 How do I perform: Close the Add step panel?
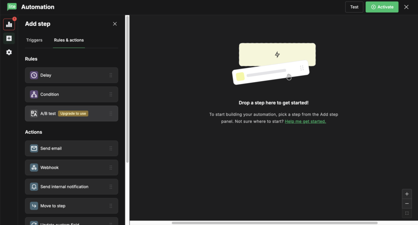point(115,24)
